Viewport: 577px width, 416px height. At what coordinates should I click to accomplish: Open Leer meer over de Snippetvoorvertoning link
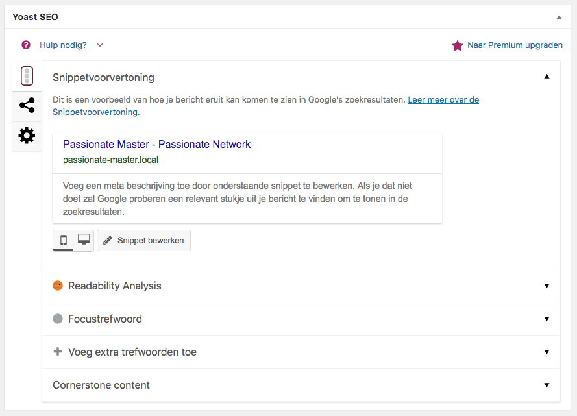[x=265, y=106]
